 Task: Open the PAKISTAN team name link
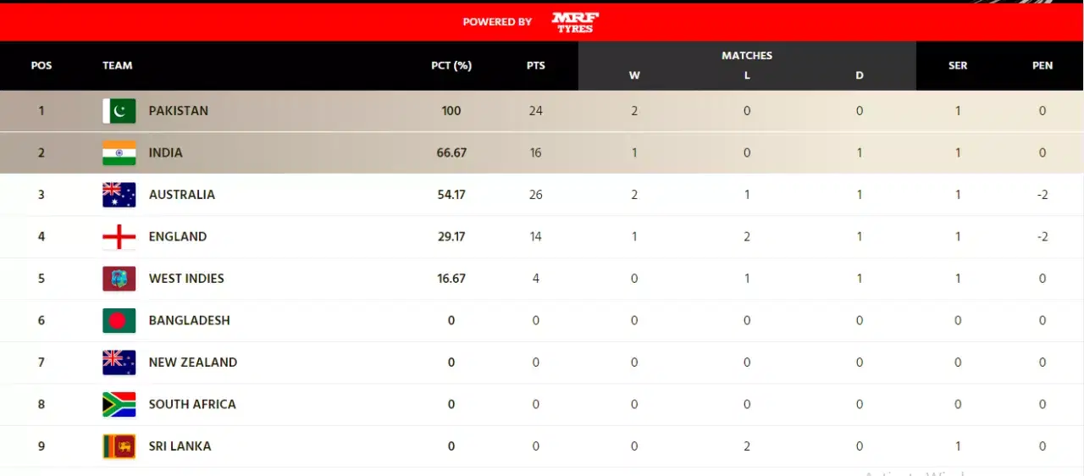click(179, 111)
